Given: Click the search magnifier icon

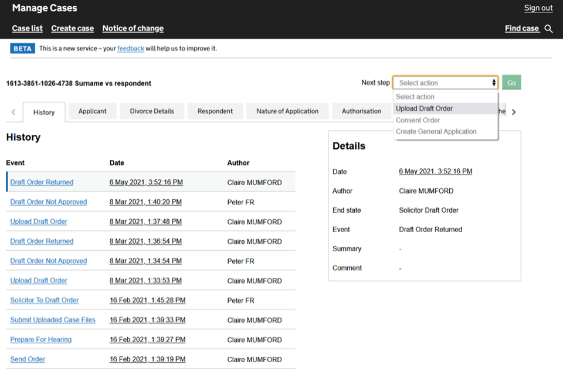Looking at the screenshot, I should point(548,29).
